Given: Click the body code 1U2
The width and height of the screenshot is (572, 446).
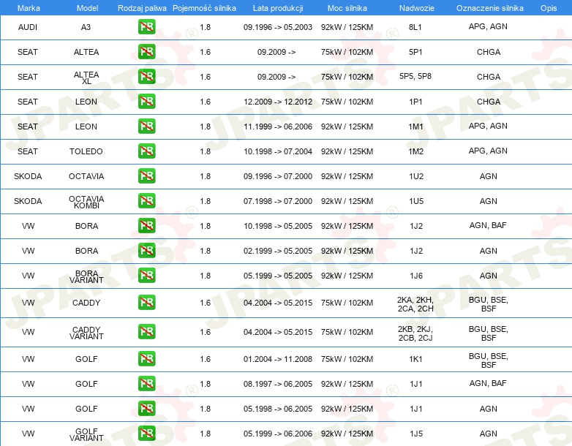Looking at the screenshot, I should [x=416, y=176].
